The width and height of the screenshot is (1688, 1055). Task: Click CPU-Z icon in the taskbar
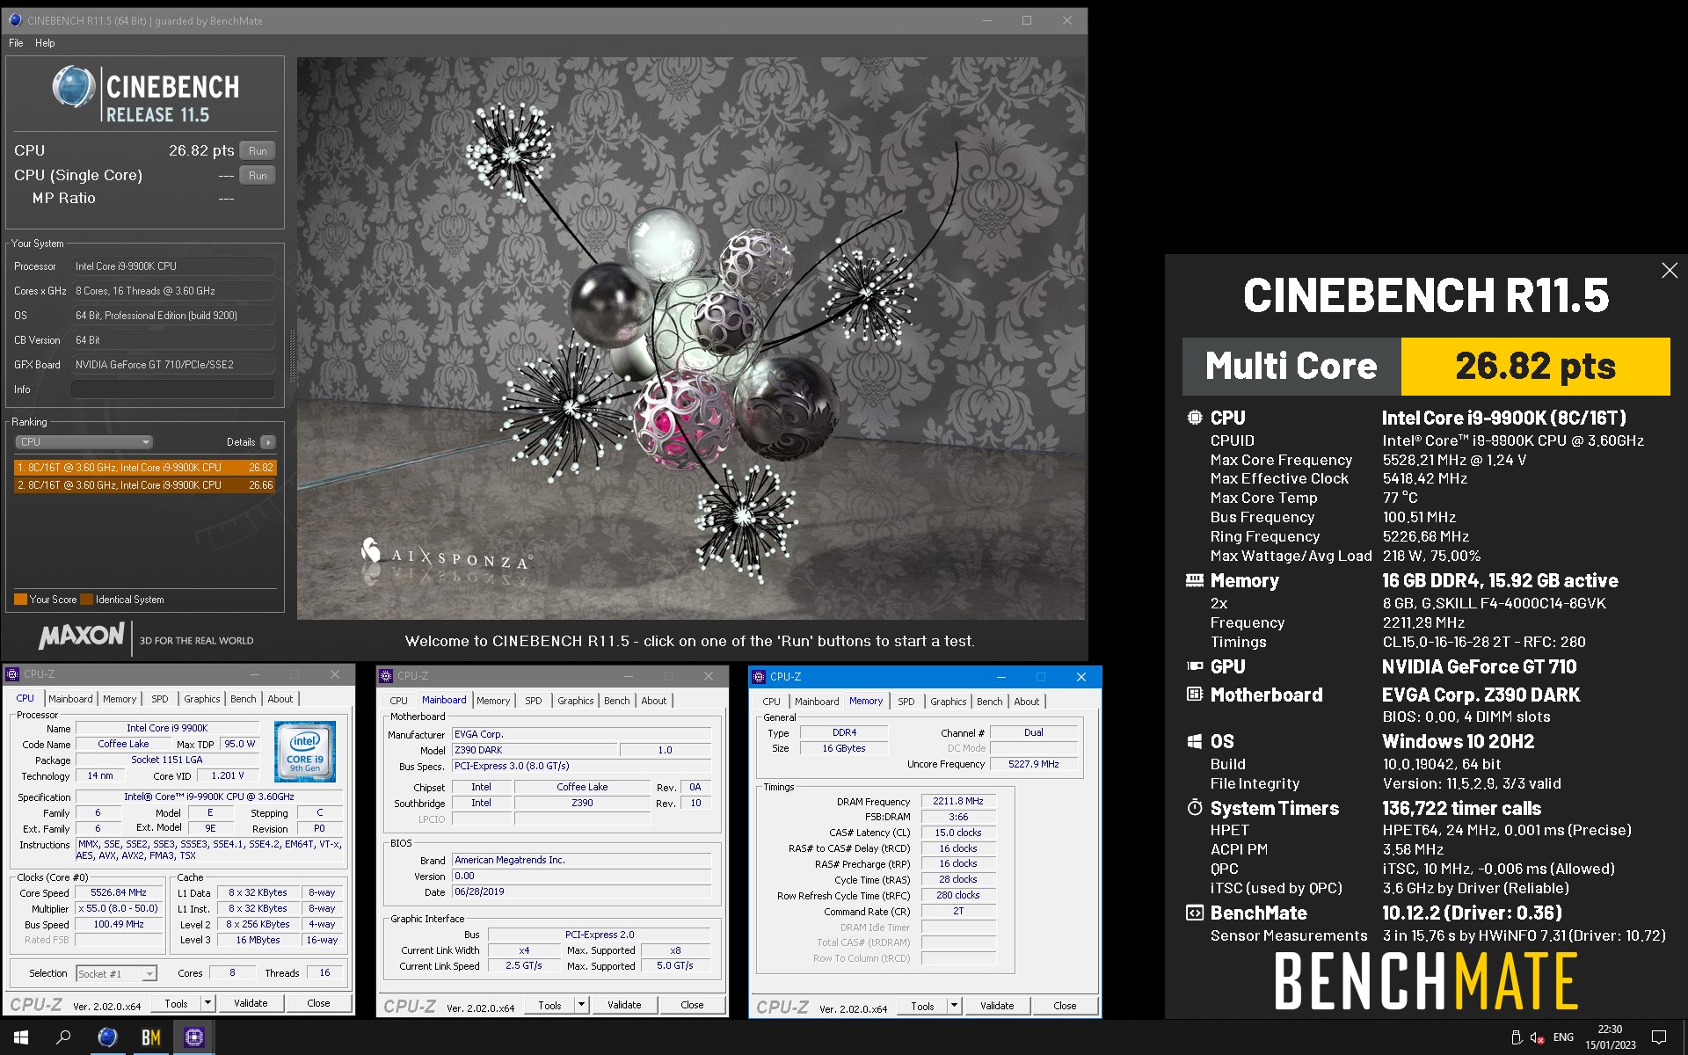(194, 1037)
